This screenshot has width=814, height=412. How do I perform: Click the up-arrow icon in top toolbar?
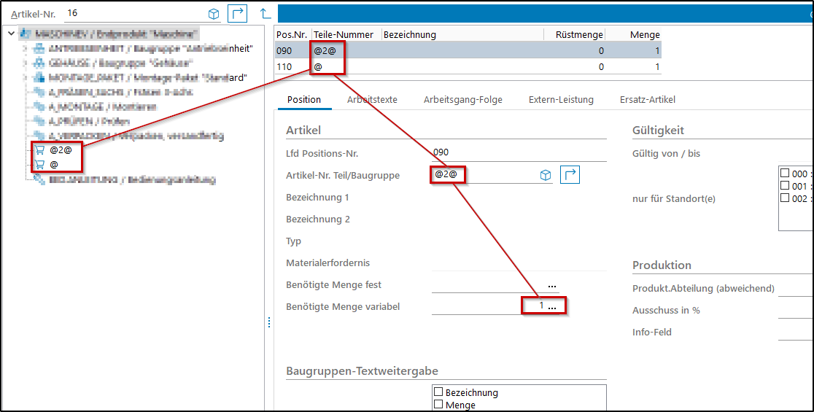coord(265,14)
